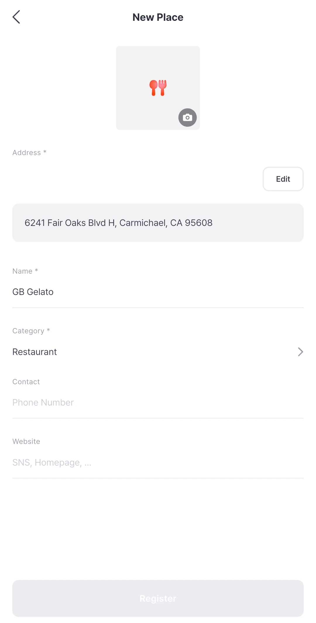Click the Website section label
The width and height of the screenshot is (316, 623).
(26, 442)
